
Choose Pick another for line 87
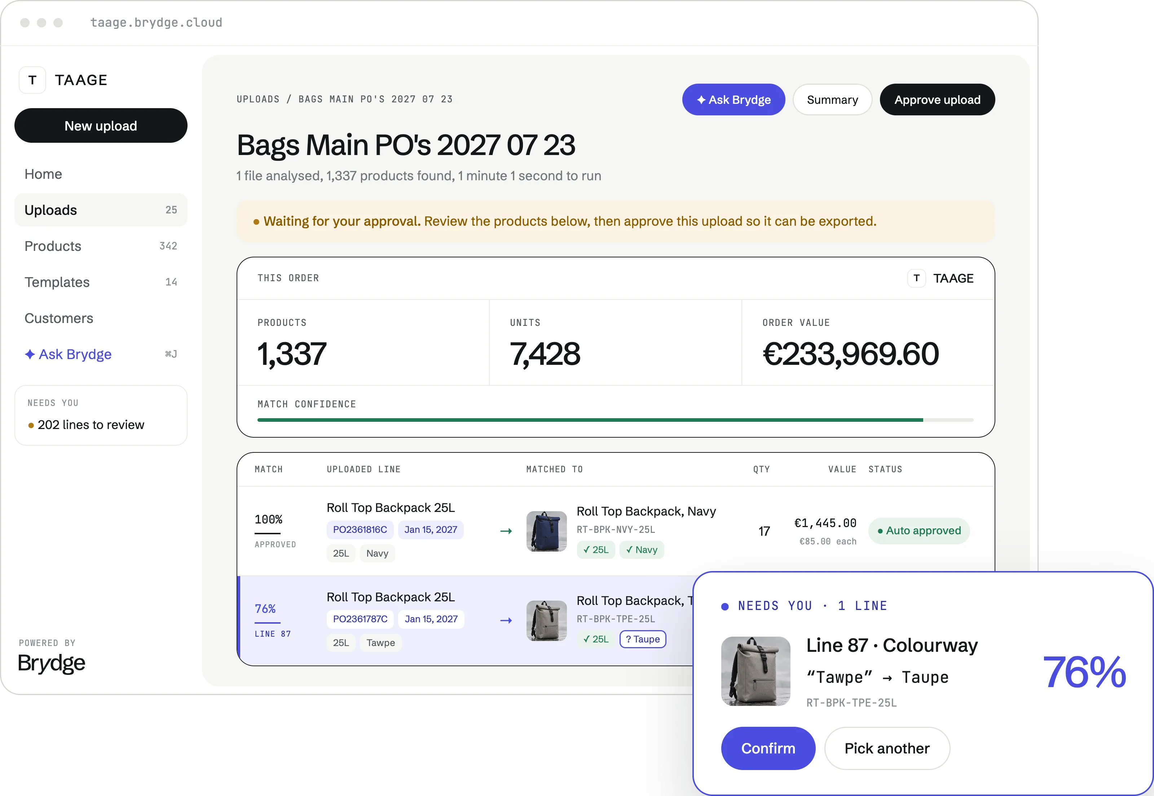coord(886,748)
